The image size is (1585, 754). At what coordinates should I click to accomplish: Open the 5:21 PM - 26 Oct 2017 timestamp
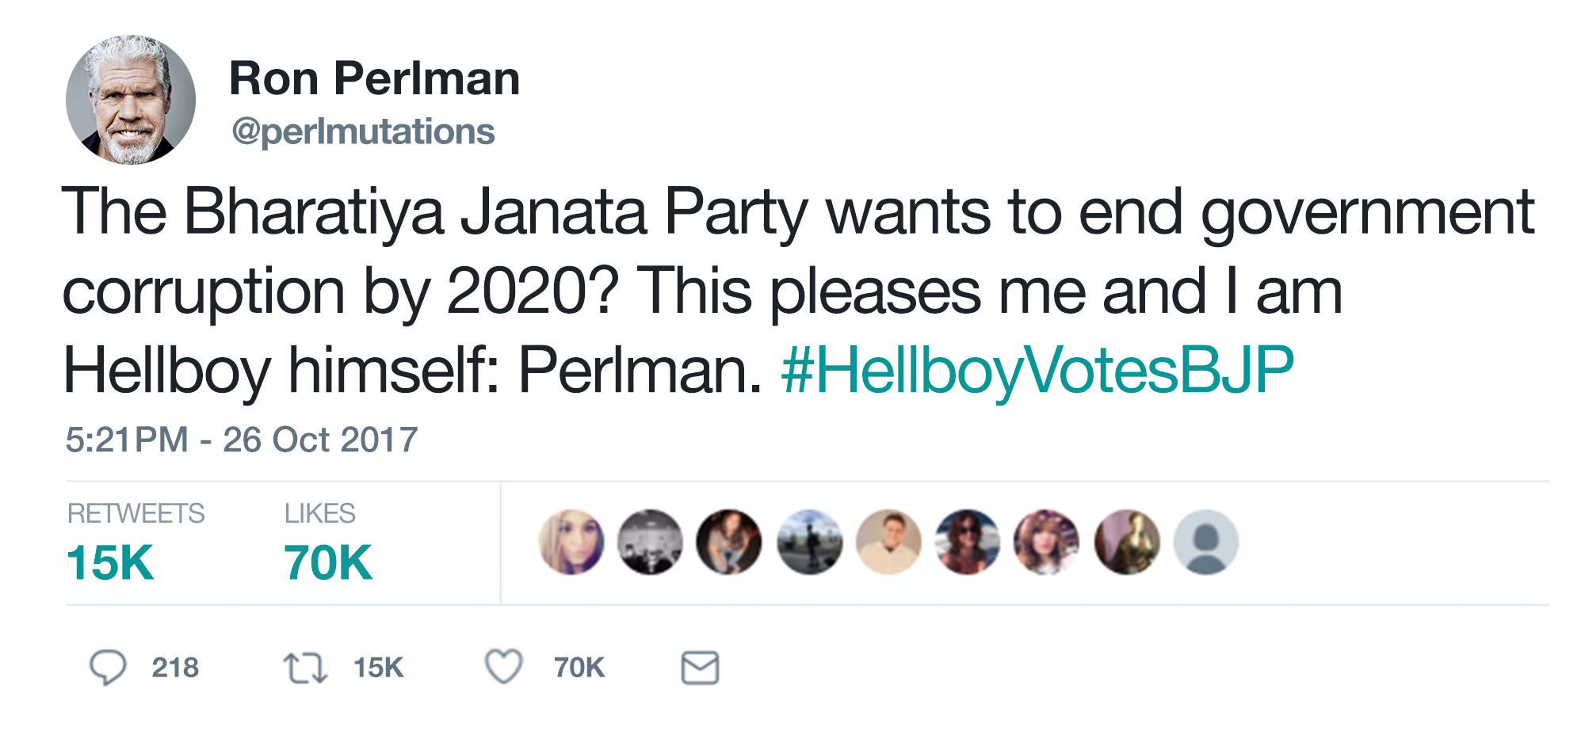pos(242,440)
